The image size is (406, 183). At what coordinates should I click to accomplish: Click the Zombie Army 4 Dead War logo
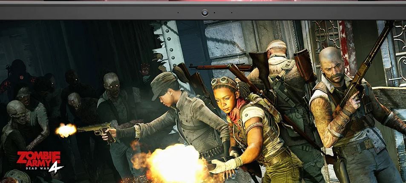[x=40, y=162]
